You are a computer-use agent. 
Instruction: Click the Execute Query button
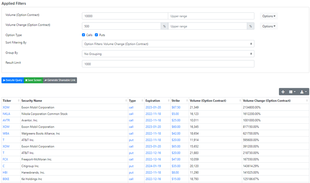[13, 80]
